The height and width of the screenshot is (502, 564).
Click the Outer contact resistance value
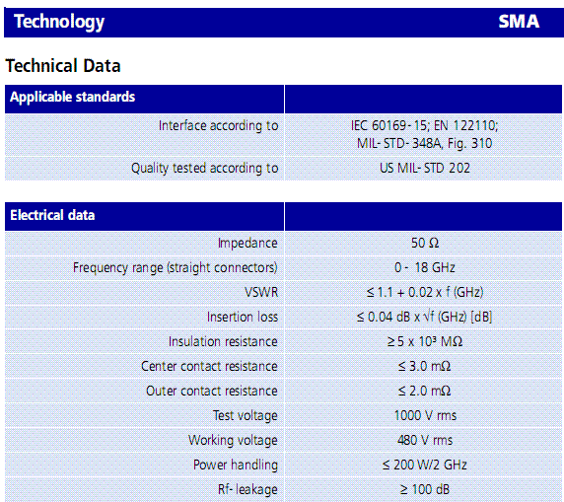424,391
